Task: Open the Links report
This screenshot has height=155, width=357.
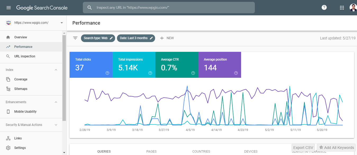Action: pos(31,138)
